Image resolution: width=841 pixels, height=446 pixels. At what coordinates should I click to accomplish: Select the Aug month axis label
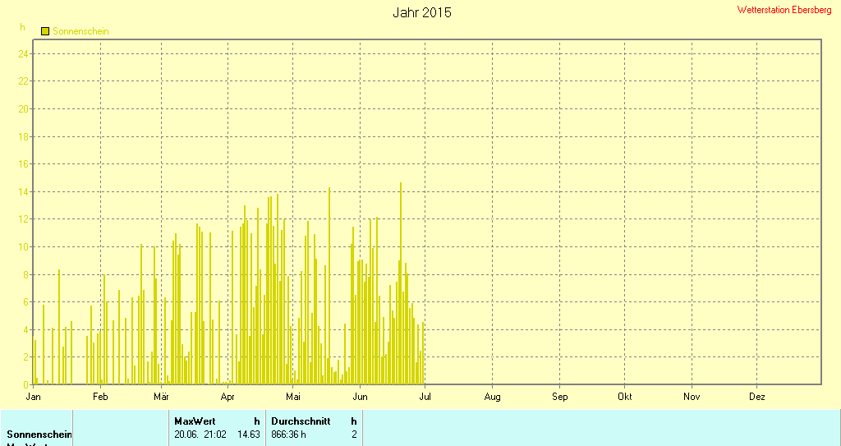pyautogui.click(x=492, y=397)
